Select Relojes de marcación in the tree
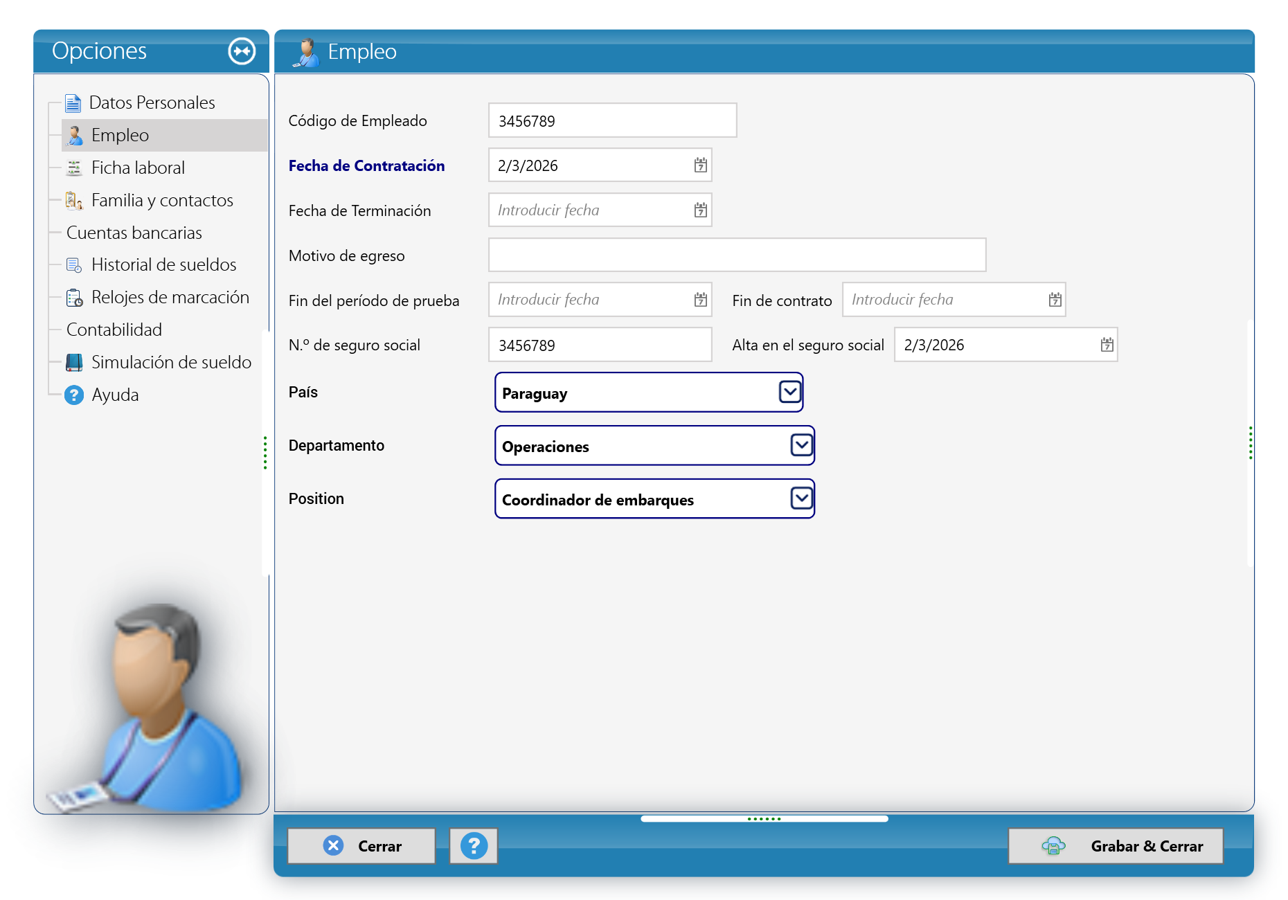This screenshot has width=1288, height=900. [170, 298]
